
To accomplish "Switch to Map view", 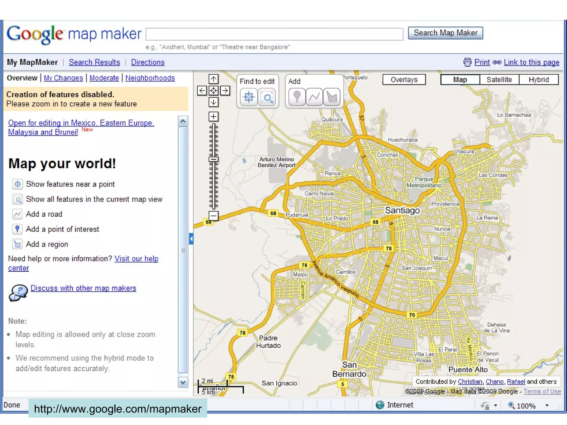I will (x=460, y=80).
